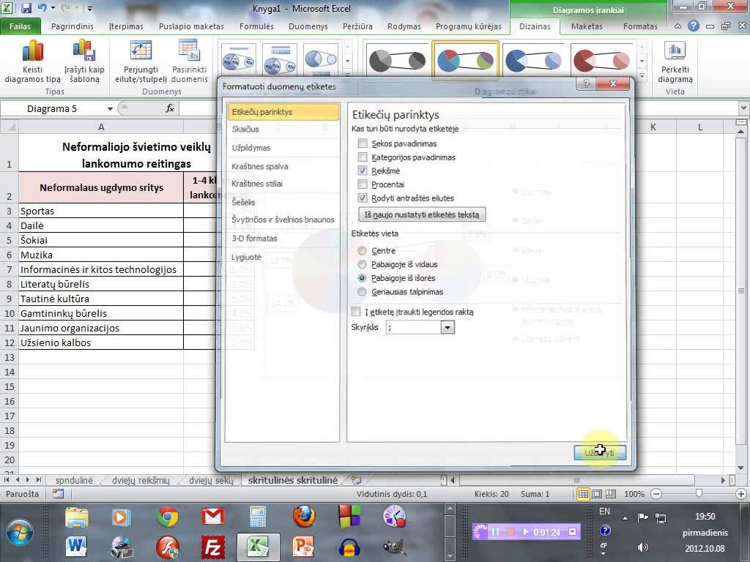
Task: Minimize the ribbon chevron
Action: (x=677, y=26)
